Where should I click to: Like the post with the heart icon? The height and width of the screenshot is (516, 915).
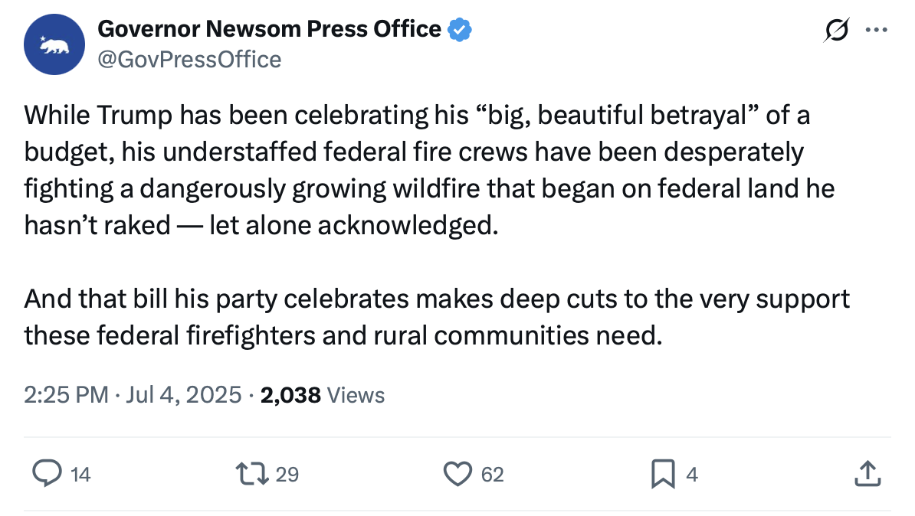point(458,474)
